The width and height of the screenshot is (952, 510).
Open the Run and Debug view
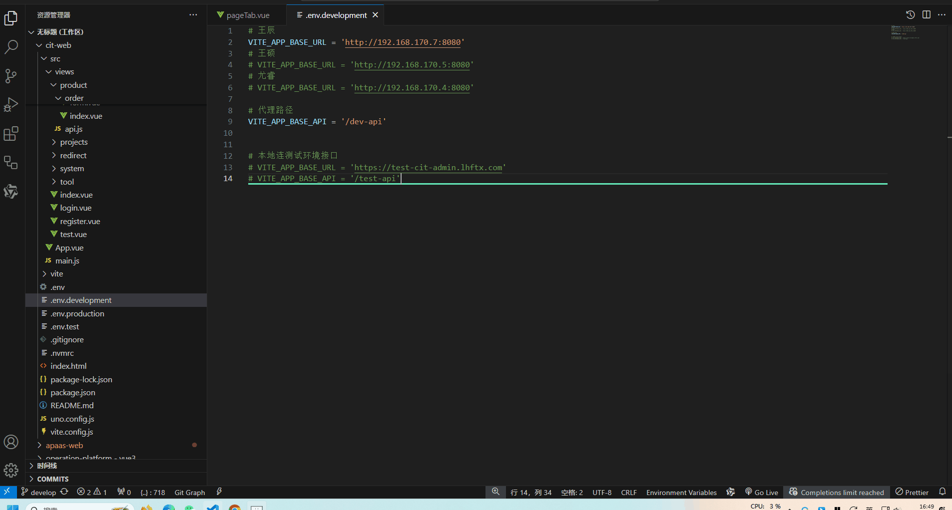click(x=11, y=105)
